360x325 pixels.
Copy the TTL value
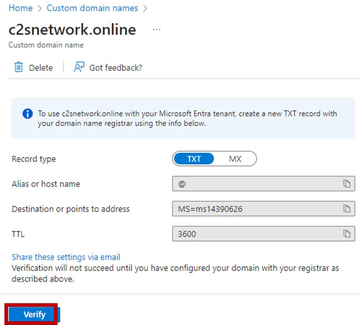pyautogui.click(x=347, y=233)
